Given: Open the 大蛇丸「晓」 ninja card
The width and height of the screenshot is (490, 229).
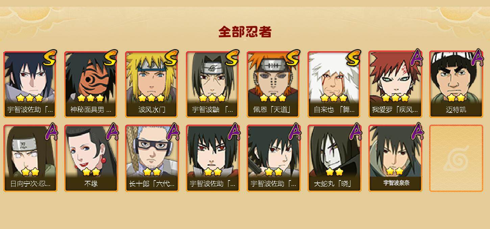Looking at the screenshot, I should pos(335,158).
